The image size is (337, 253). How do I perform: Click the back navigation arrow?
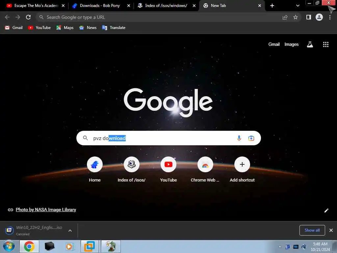(7, 17)
